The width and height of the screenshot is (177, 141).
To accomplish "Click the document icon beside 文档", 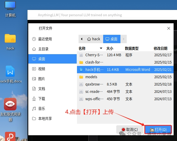I will [x=34, y=89].
